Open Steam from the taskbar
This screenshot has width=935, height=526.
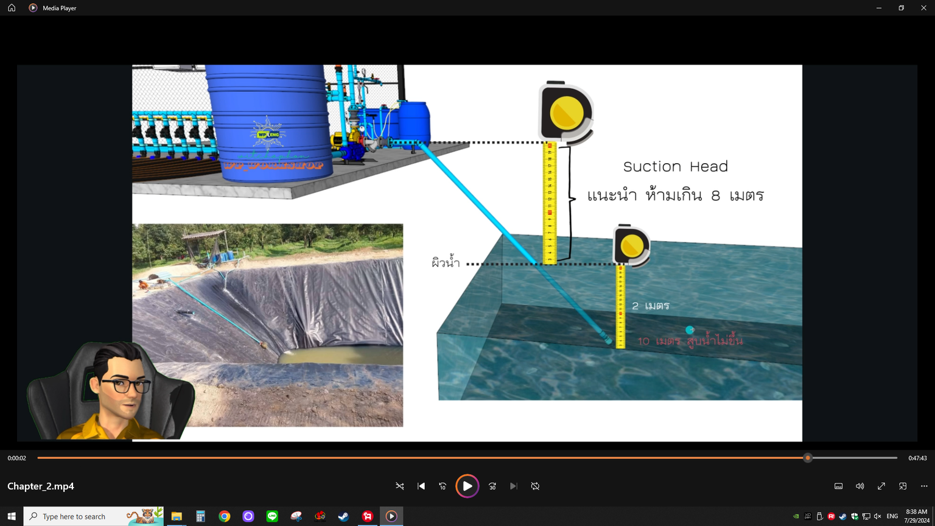pyautogui.click(x=343, y=516)
